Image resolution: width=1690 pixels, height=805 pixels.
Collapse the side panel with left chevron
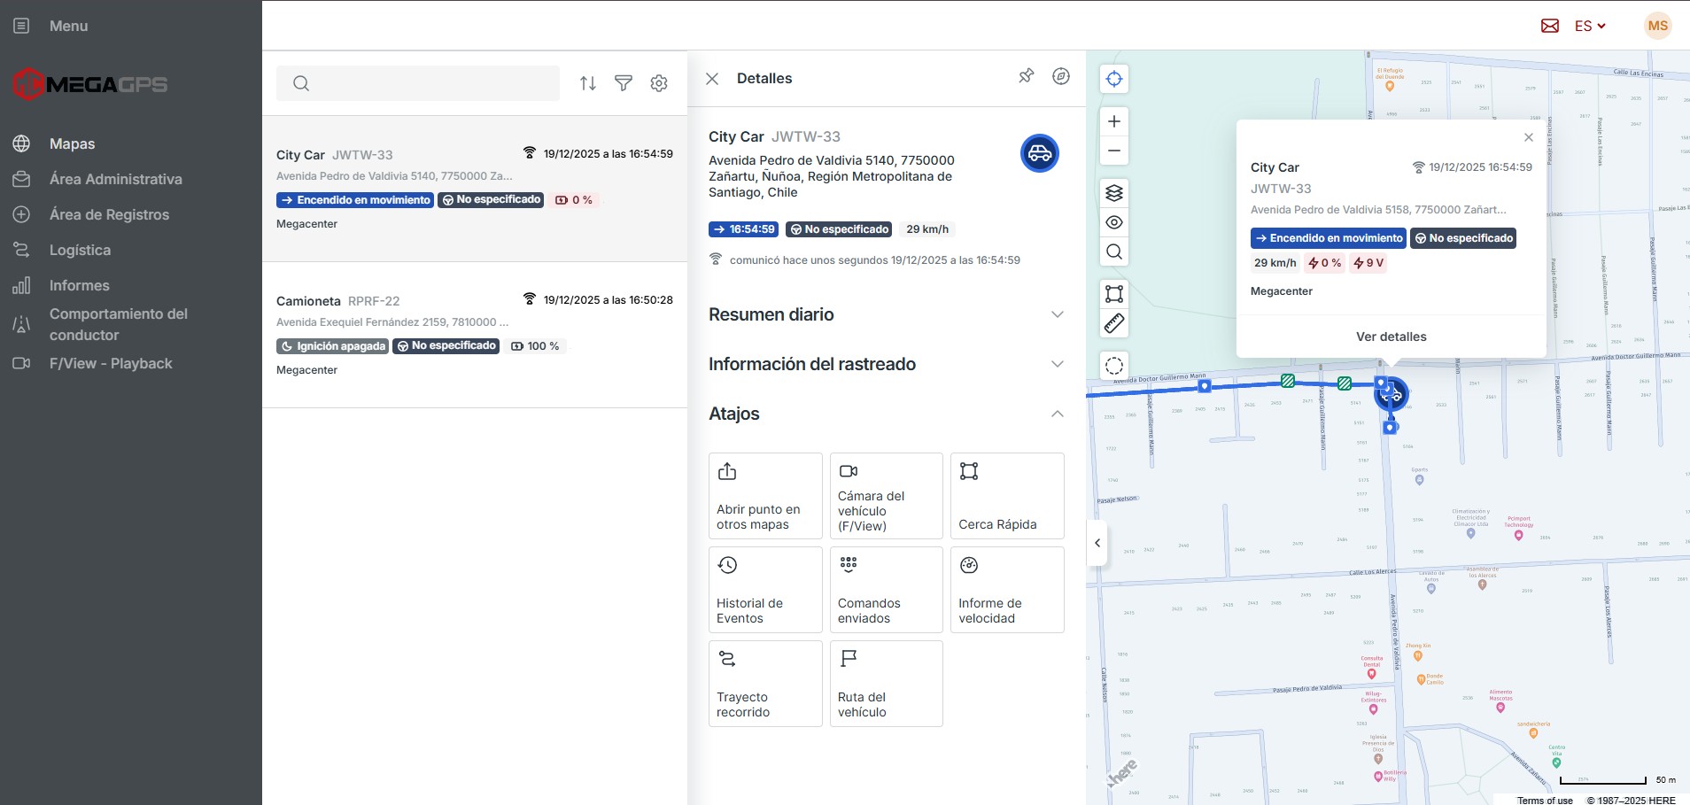click(x=1097, y=543)
